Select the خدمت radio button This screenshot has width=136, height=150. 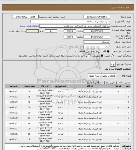coord(99,51)
